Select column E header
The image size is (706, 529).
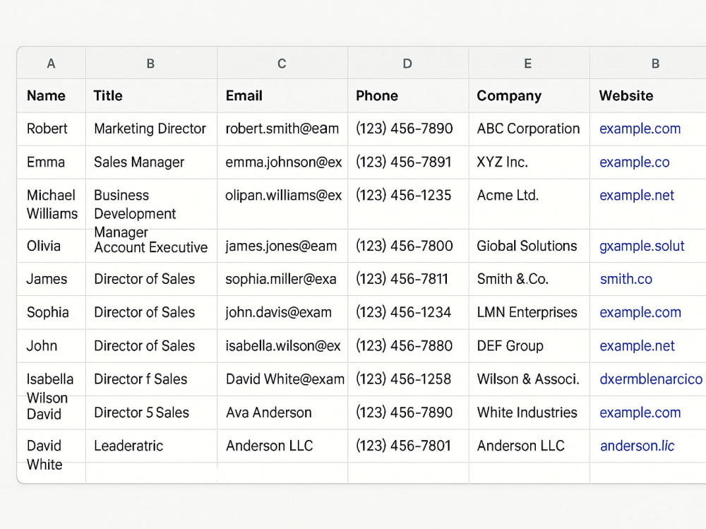click(x=529, y=63)
